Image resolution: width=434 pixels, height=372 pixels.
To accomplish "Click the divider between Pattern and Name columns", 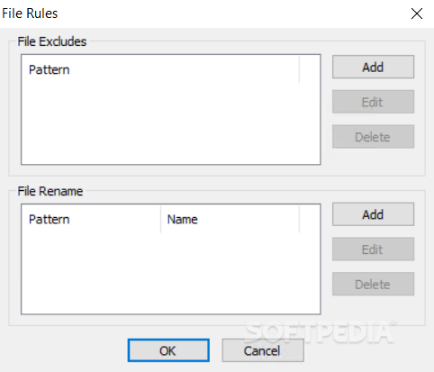I will (x=161, y=219).
